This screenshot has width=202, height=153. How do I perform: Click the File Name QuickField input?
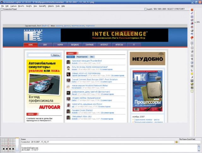190,142
